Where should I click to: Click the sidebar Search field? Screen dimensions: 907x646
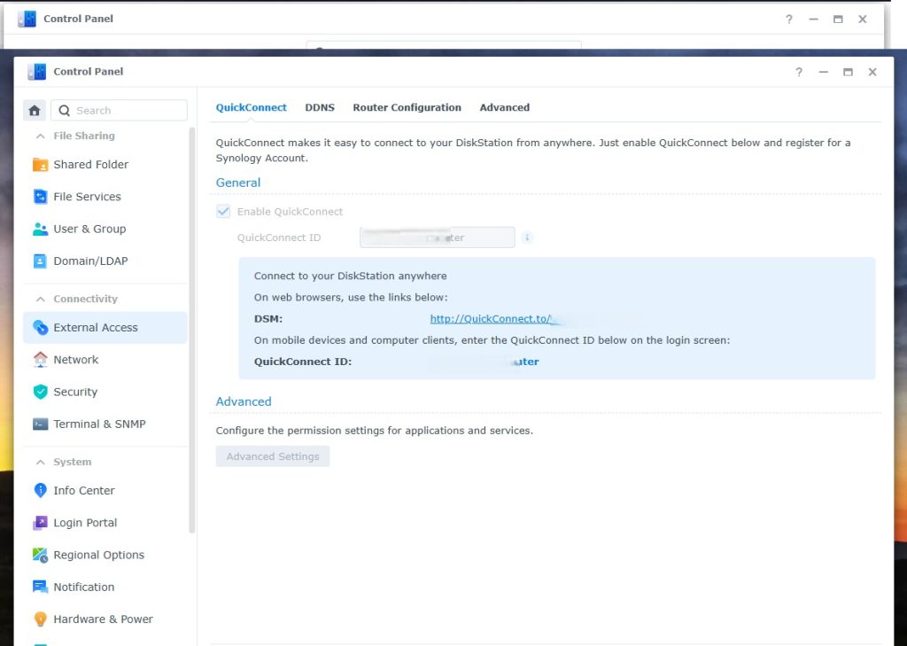click(120, 110)
